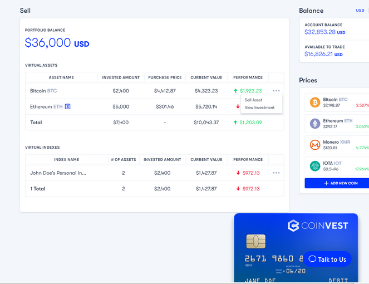The height and width of the screenshot is (284, 369).
Task: Click the Bitcoin current value $4,323.23
Action: 206,91
